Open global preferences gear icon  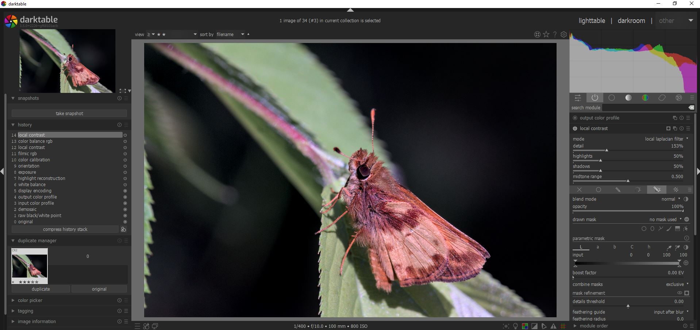[564, 34]
